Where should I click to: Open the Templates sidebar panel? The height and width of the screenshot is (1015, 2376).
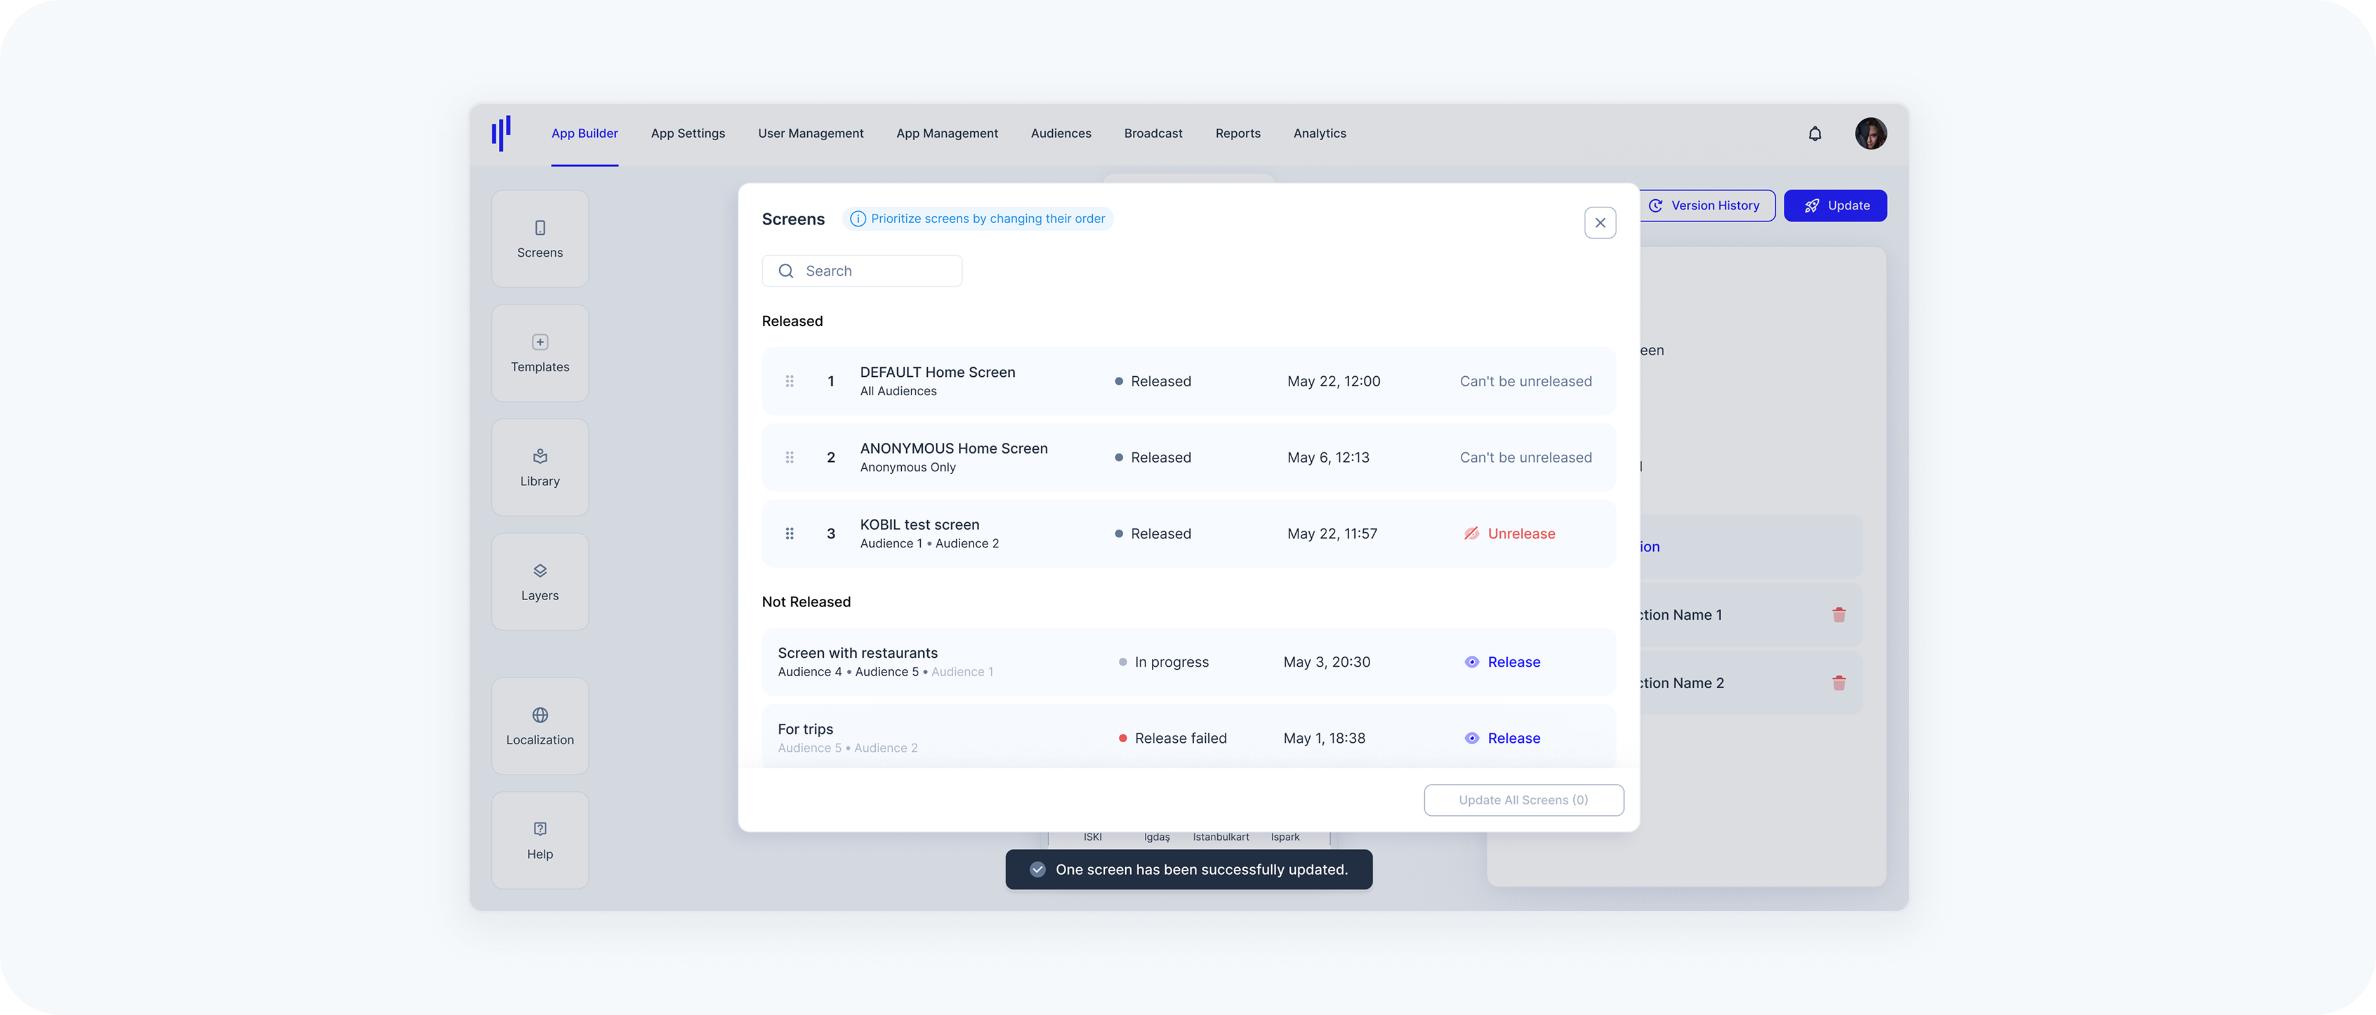coord(539,353)
